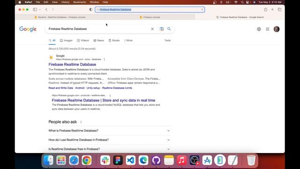Click the Safari address bar field
The height and width of the screenshot is (169, 300).
pyautogui.click(x=150, y=9)
